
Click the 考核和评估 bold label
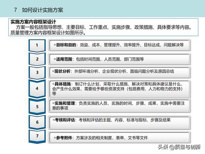click(x=65, y=120)
